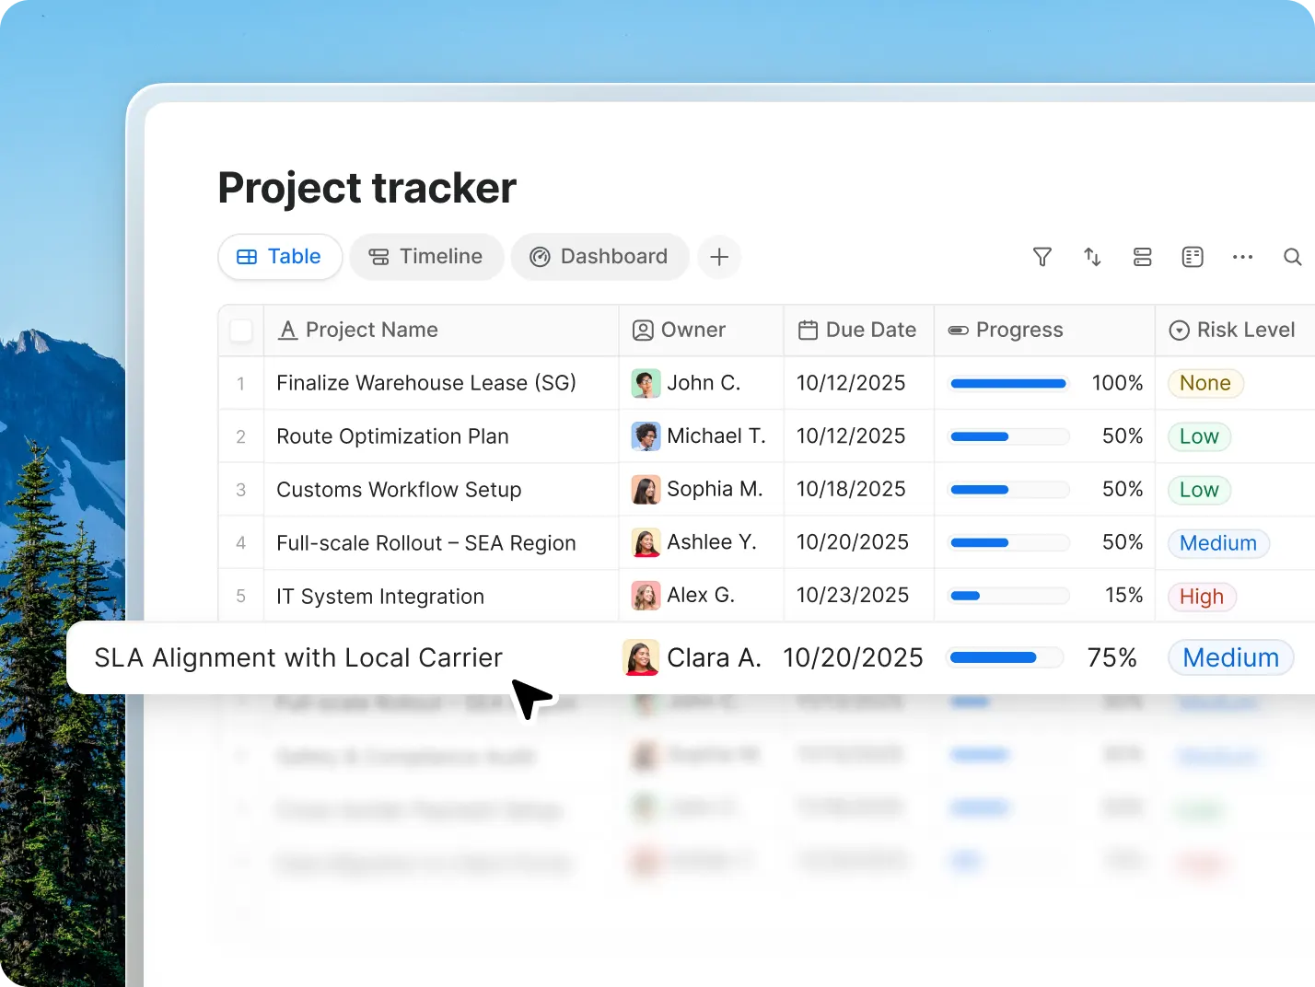The image size is (1315, 987).
Task: Select due date in SLA Alignment row
Action: (x=853, y=657)
